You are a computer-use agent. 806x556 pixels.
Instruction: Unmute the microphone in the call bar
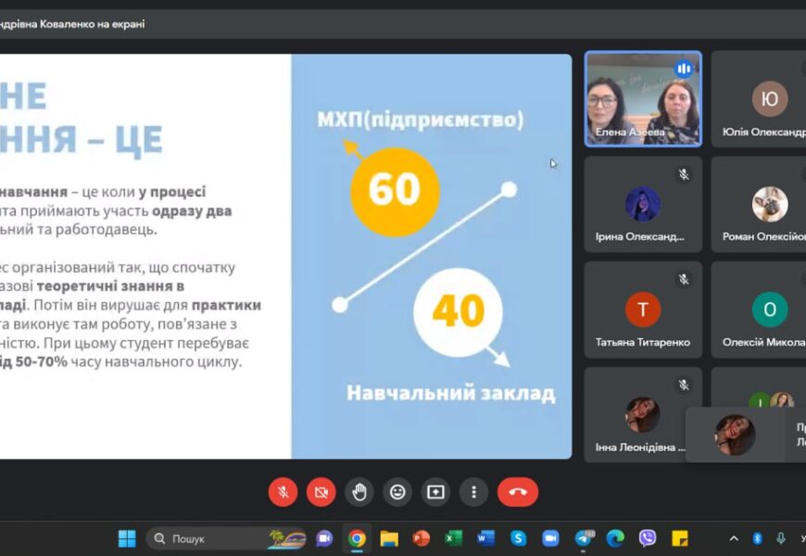click(283, 492)
